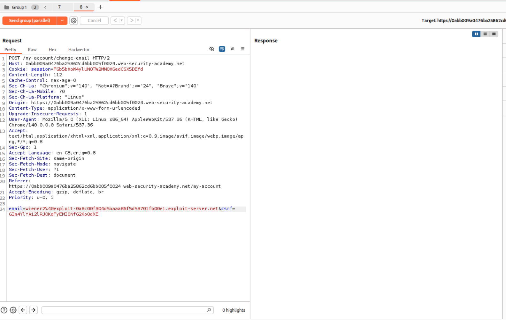Select the top/bottom split layout

(485, 34)
